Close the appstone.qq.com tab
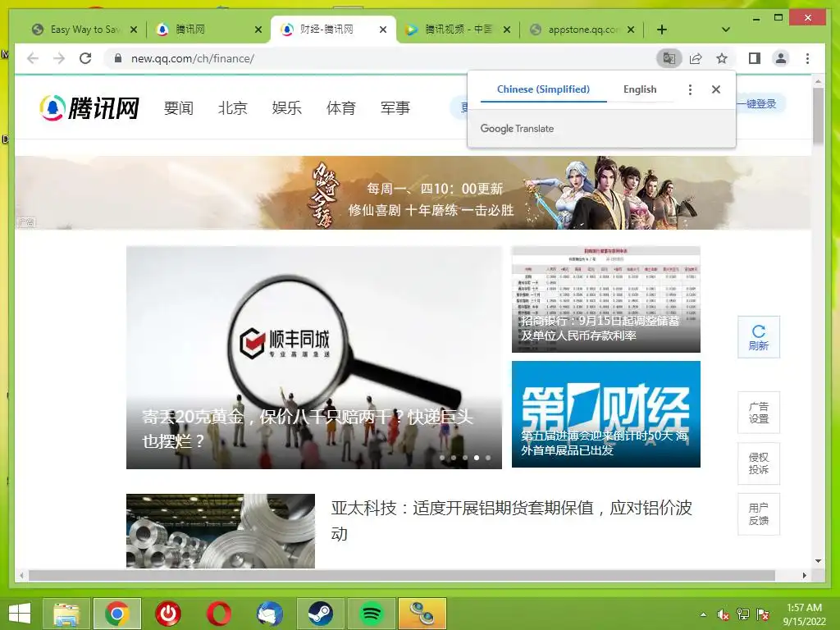Image resolution: width=840 pixels, height=630 pixels. tap(631, 30)
